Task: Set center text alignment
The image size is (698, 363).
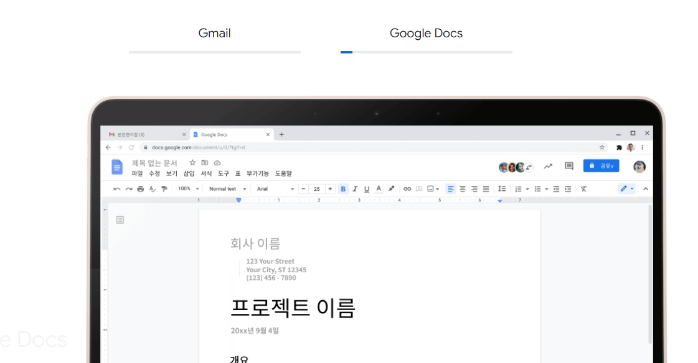Action: (x=463, y=189)
